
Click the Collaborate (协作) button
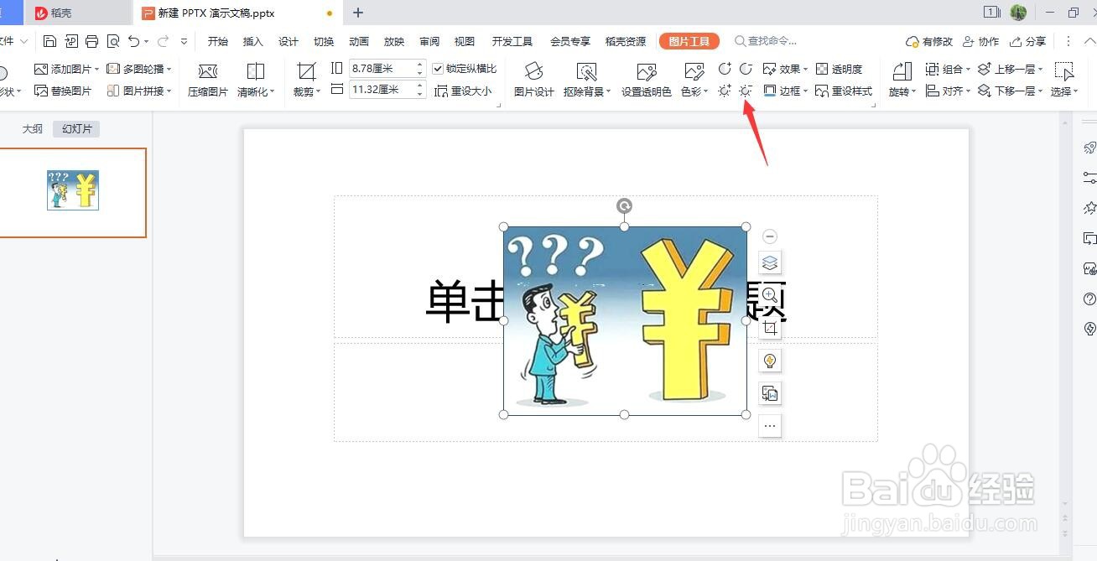click(x=981, y=41)
